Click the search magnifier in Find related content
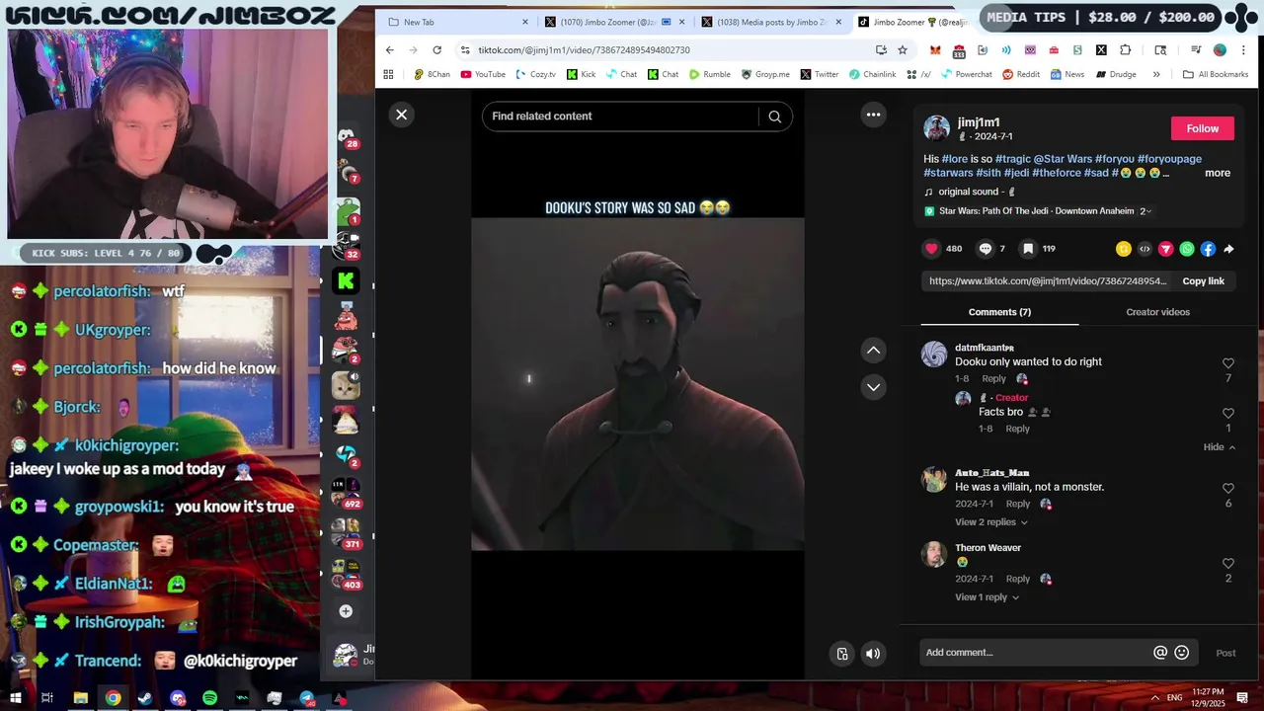1264x711 pixels. [775, 117]
